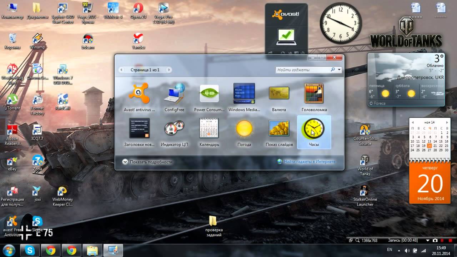Select the Windows Media gadget

[x=244, y=97]
